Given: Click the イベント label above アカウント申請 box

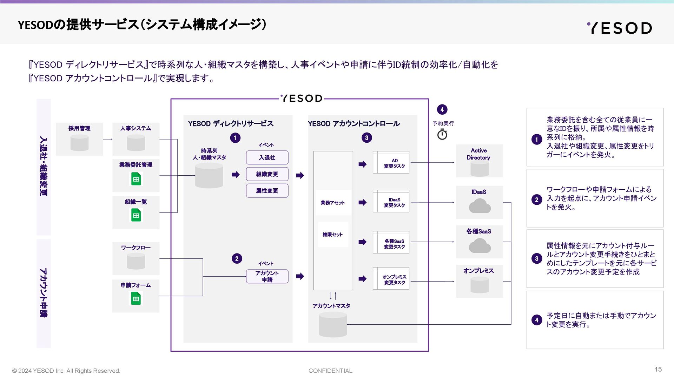Looking at the screenshot, I should (x=266, y=264).
